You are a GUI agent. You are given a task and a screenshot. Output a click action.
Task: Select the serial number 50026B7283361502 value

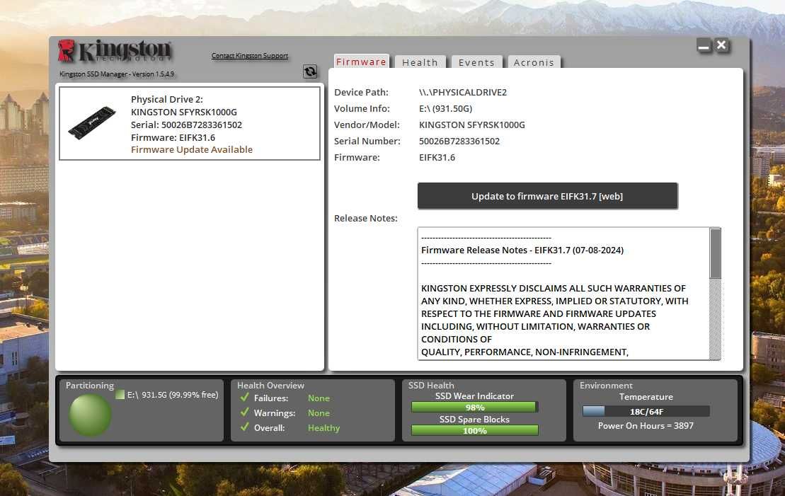point(459,141)
